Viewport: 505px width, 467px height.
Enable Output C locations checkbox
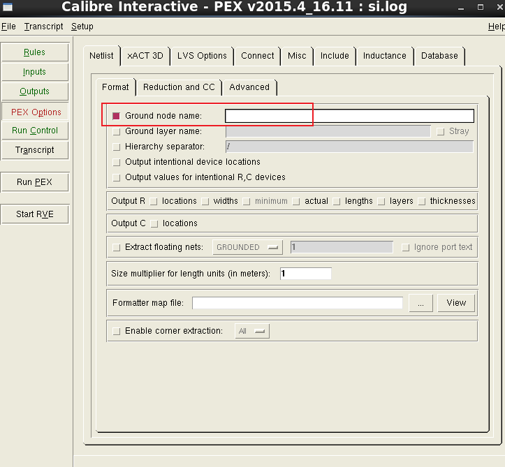tap(154, 223)
